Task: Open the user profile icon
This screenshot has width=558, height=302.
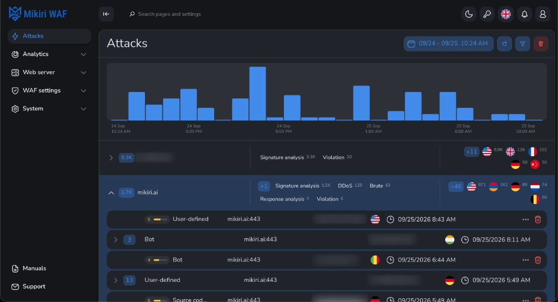Action: pyautogui.click(x=543, y=14)
